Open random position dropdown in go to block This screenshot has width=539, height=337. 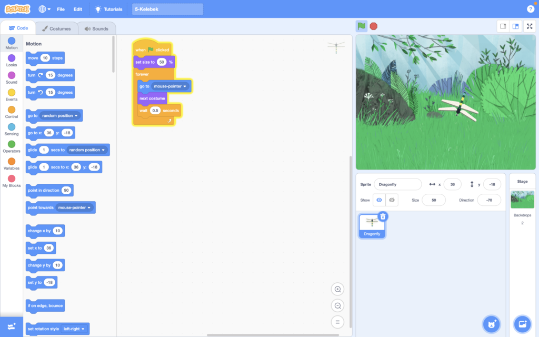[60, 116]
